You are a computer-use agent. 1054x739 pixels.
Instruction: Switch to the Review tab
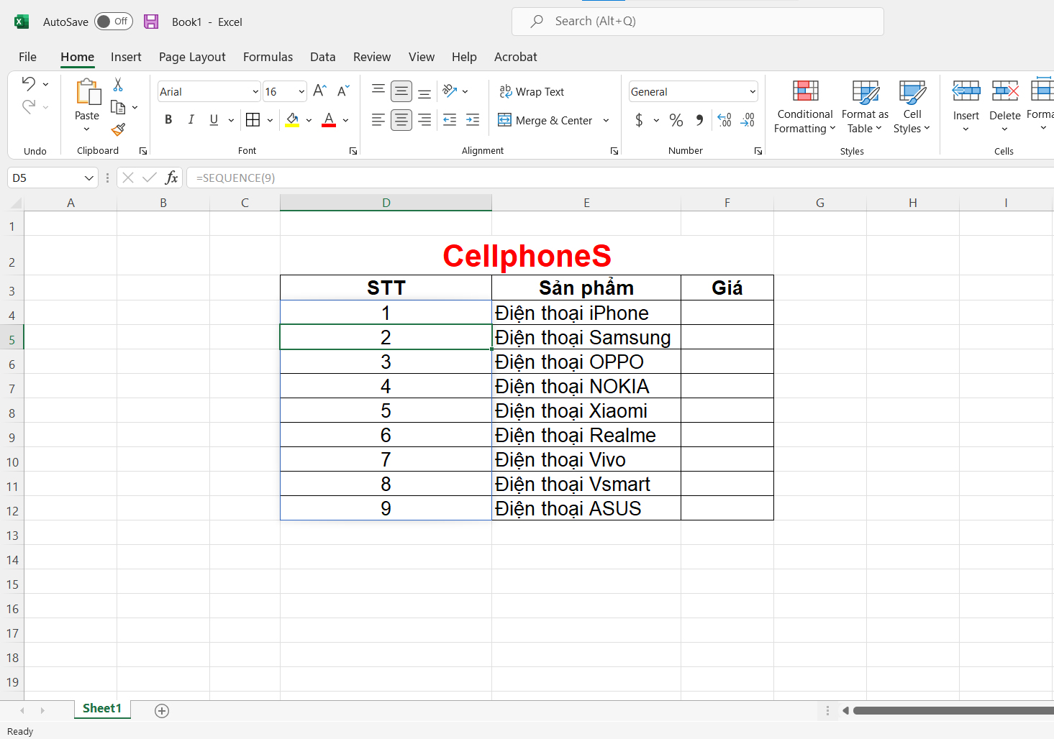[x=372, y=57]
